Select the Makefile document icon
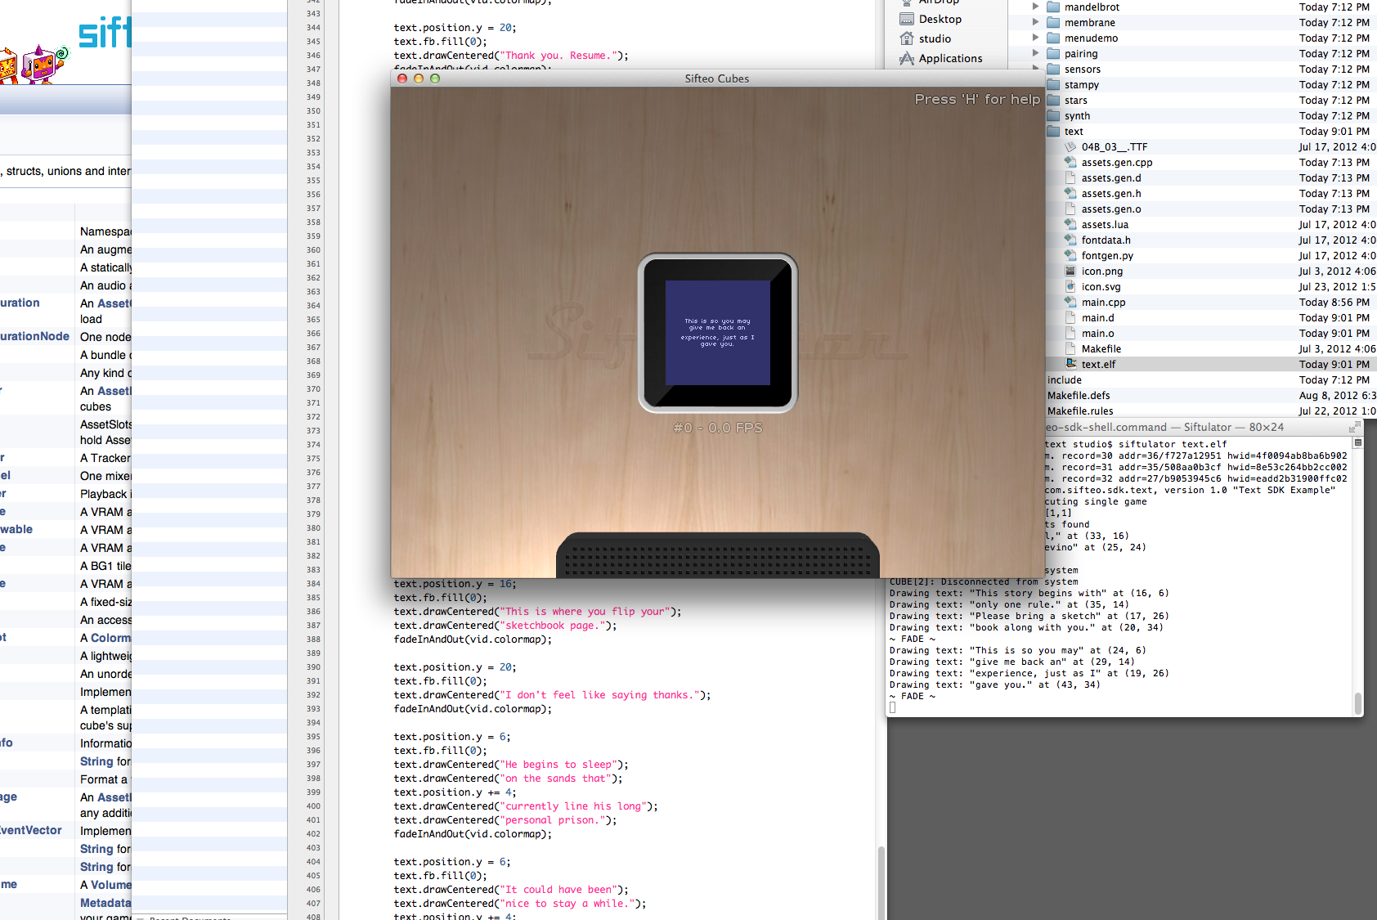Viewport: 1377px width, 920px height. [x=1070, y=348]
